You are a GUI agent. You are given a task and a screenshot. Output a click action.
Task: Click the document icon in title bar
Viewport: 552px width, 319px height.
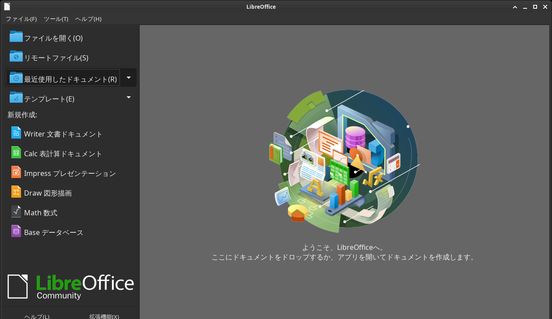(x=7, y=7)
